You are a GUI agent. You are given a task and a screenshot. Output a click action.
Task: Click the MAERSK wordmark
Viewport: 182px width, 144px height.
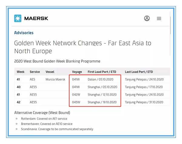pos(36,18)
